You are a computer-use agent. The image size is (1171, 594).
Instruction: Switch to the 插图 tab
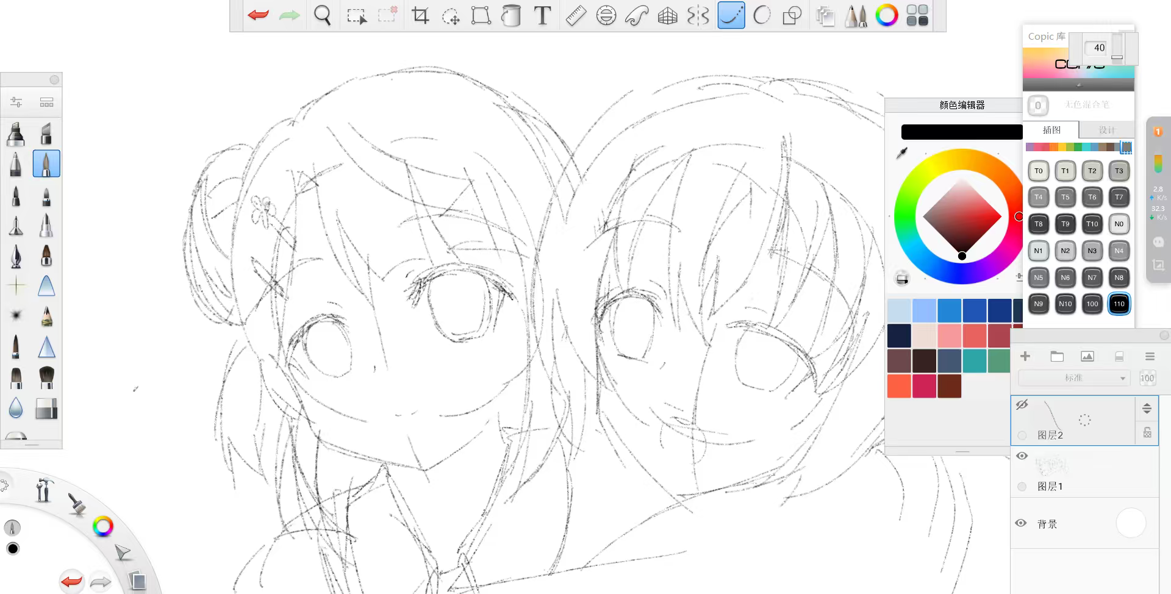coord(1051,130)
